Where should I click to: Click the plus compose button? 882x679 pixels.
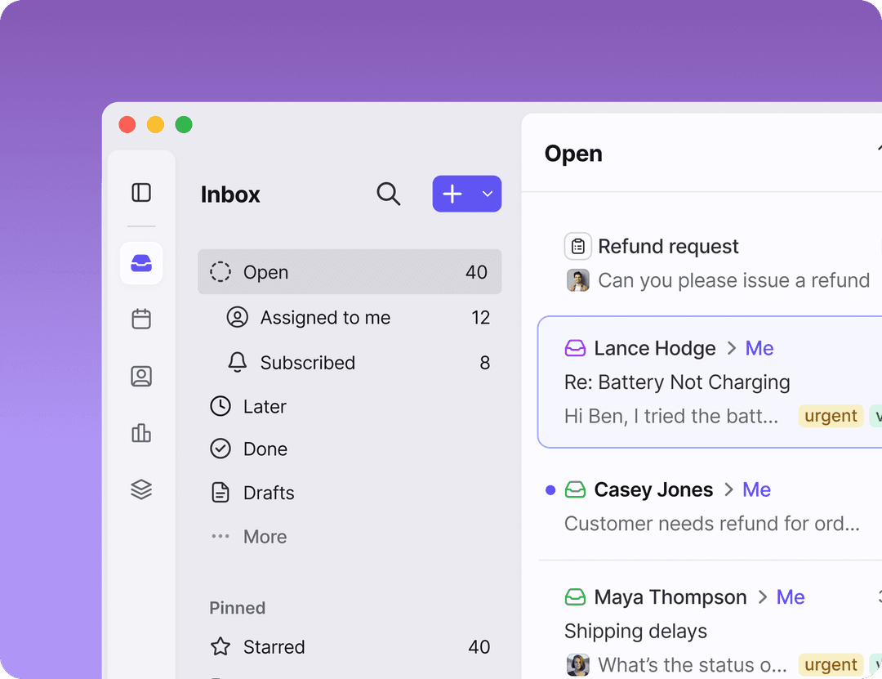coord(452,194)
